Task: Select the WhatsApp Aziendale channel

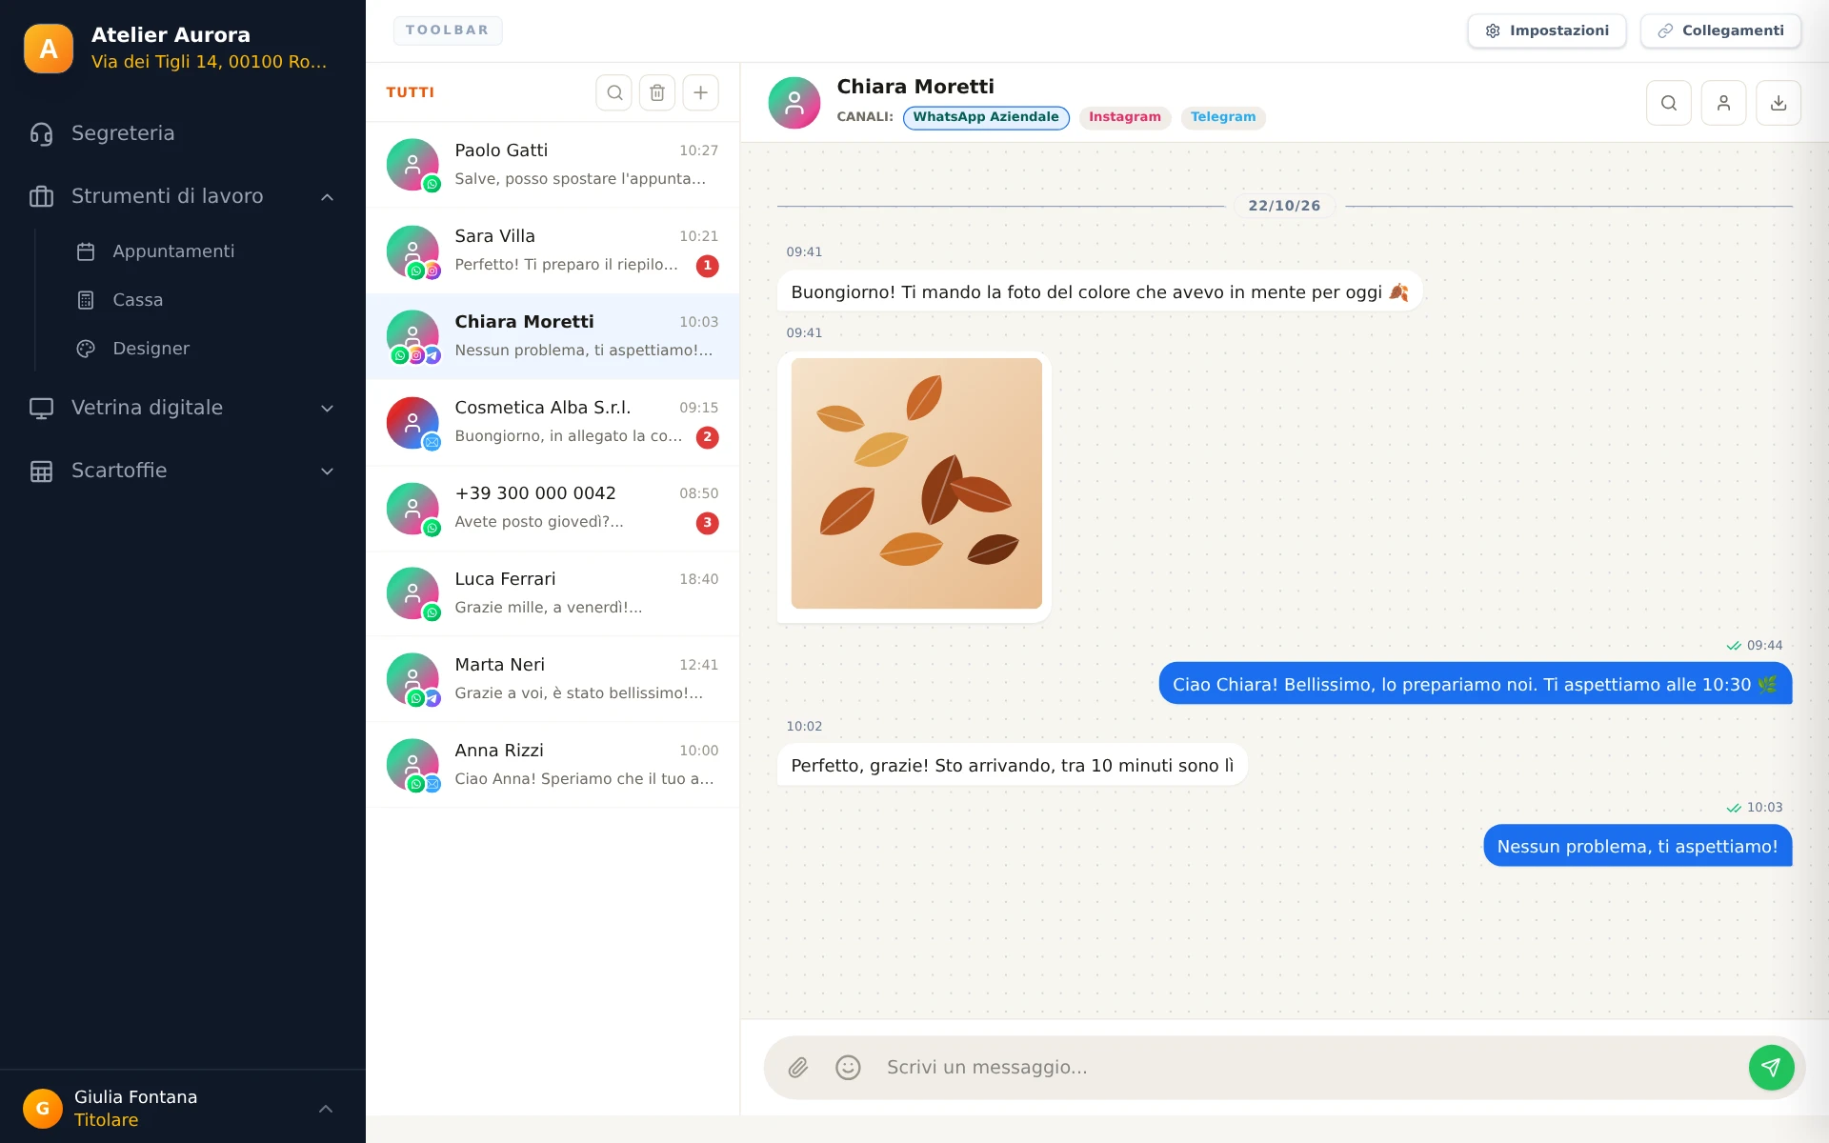Action: click(986, 117)
